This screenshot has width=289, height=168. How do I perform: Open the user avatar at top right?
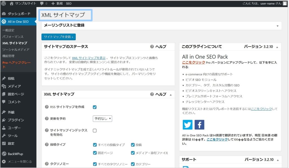point(285,3)
